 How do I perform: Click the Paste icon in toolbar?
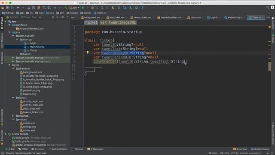38,8
